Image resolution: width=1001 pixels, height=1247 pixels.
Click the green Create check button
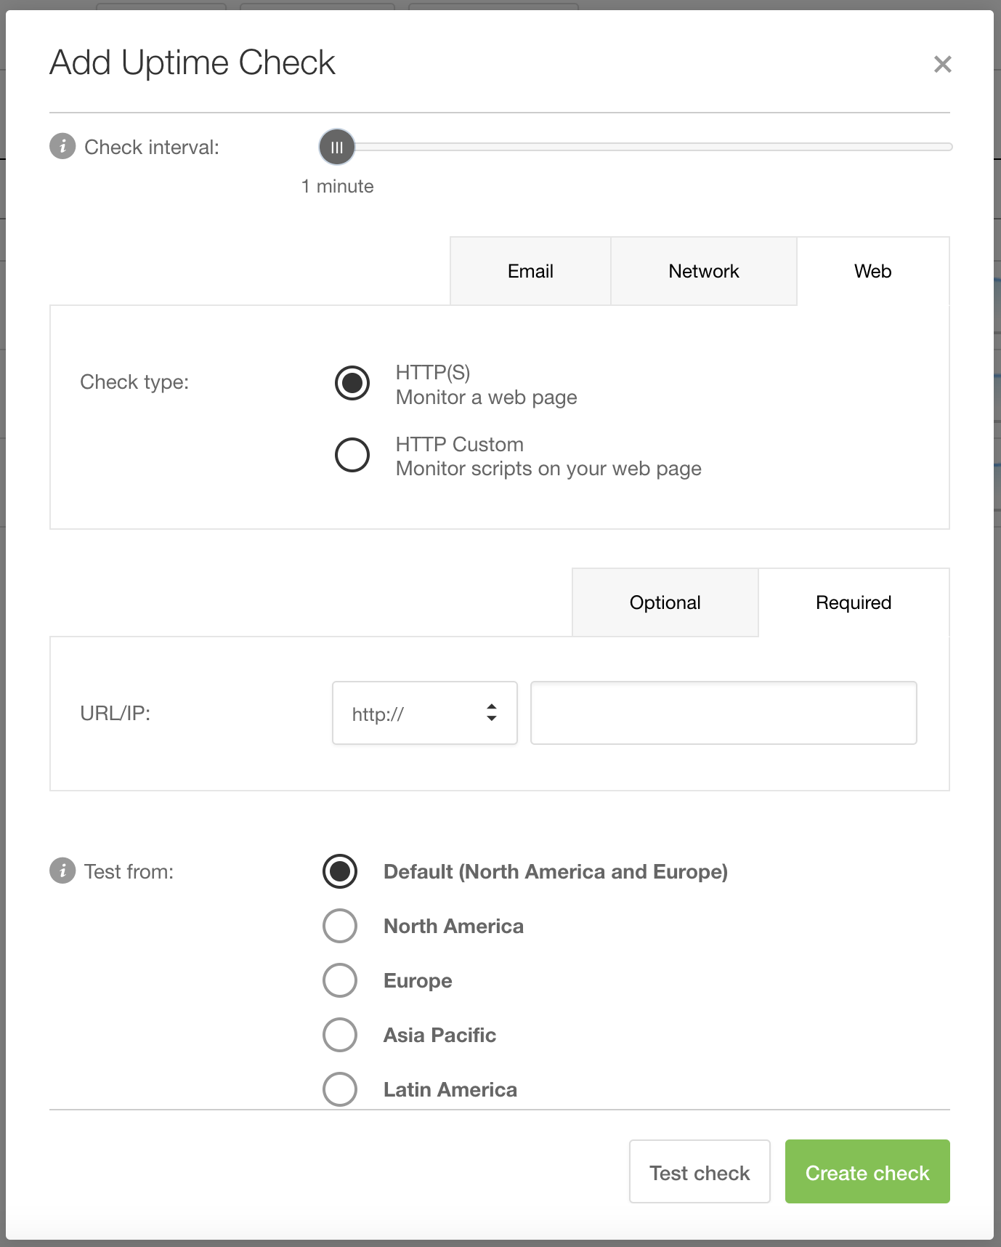tap(867, 1171)
